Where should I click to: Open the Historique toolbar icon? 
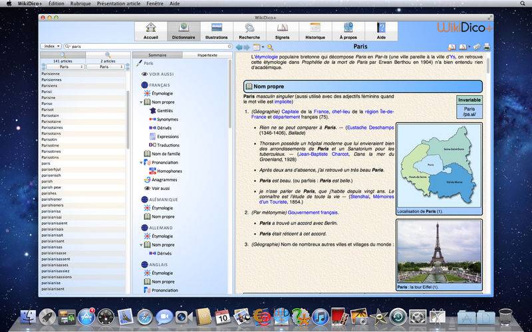pos(315,31)
